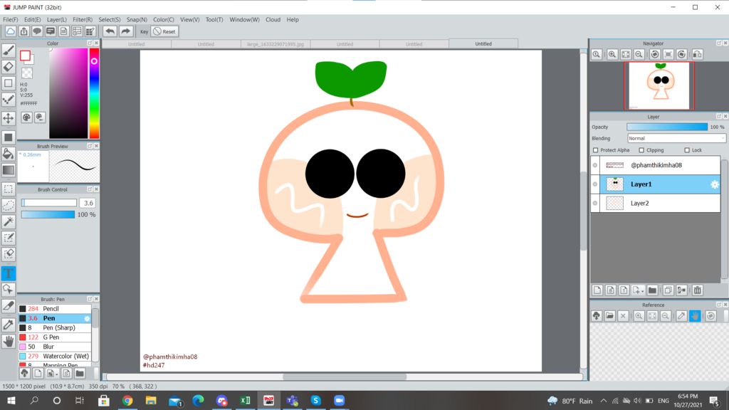Click the Navigator canvas thumbnail

pyautogui.click(x=659, y=86)
